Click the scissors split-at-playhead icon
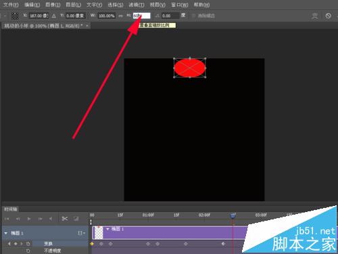The image size is (338, 254). (65, 219)
